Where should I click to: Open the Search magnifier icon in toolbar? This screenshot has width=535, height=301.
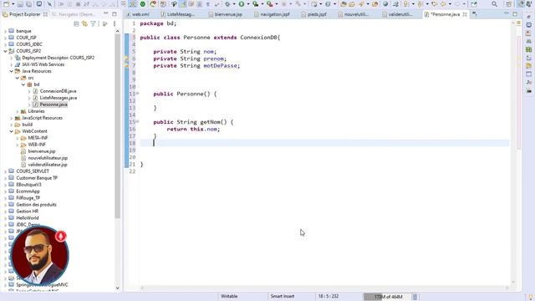click(494, 4)
